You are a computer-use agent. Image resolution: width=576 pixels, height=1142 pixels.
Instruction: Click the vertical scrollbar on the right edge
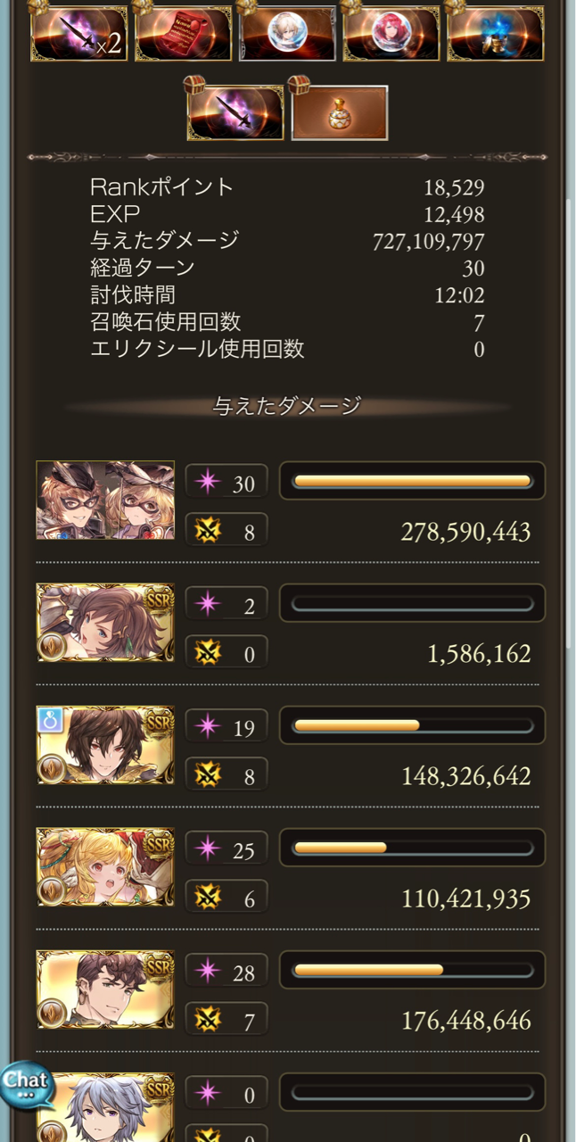point(570,419)
